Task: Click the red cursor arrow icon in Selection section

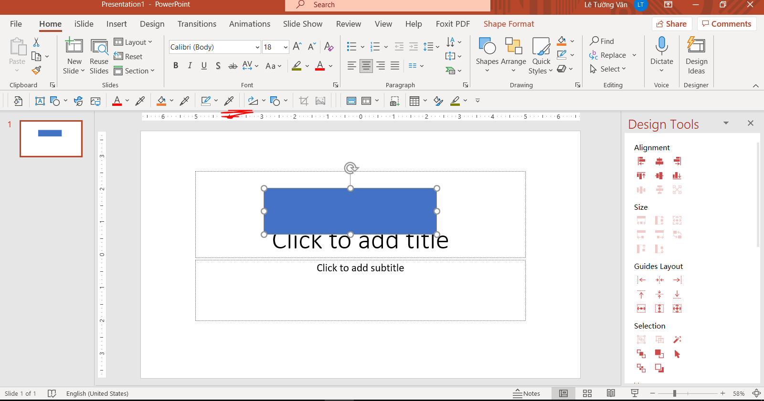Action: coord(677,354)
